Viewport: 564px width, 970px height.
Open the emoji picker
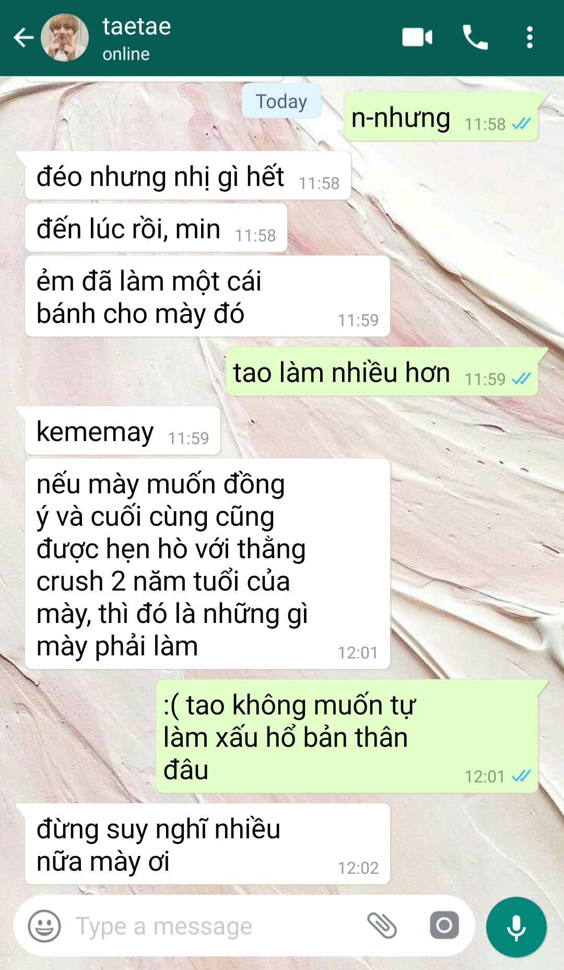[44, 926]
